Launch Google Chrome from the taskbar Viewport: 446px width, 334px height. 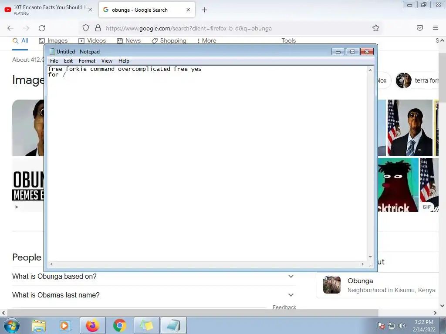coord(120,325)
